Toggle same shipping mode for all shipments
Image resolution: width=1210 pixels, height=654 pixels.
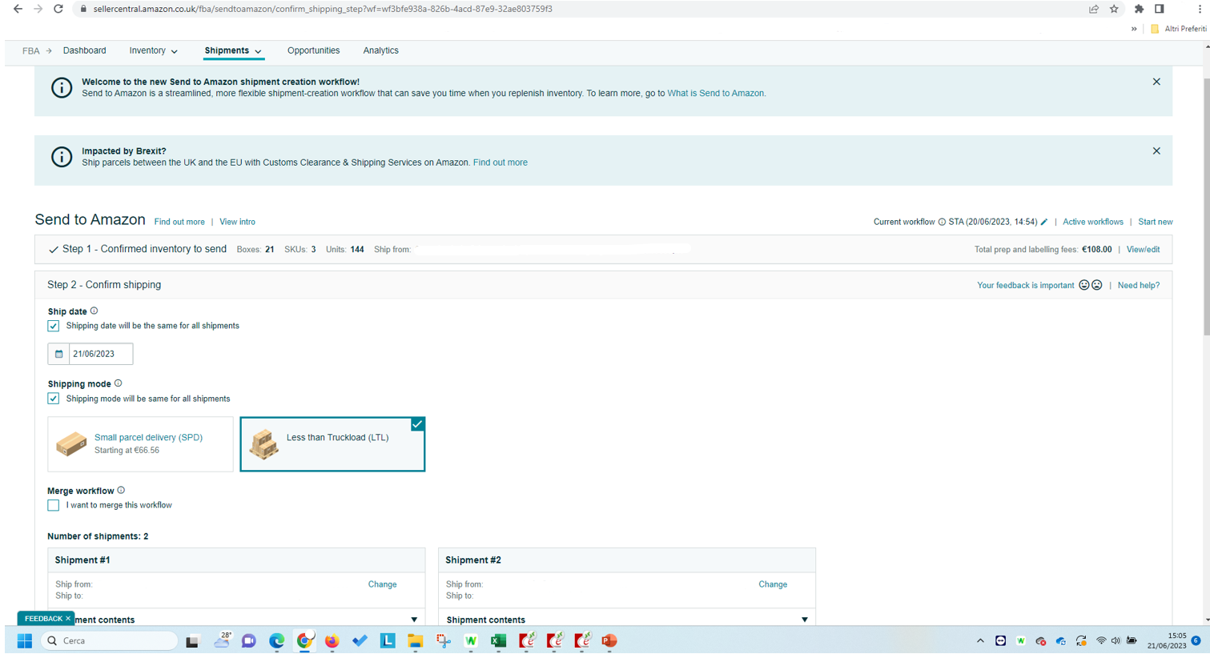click(54, 399)
